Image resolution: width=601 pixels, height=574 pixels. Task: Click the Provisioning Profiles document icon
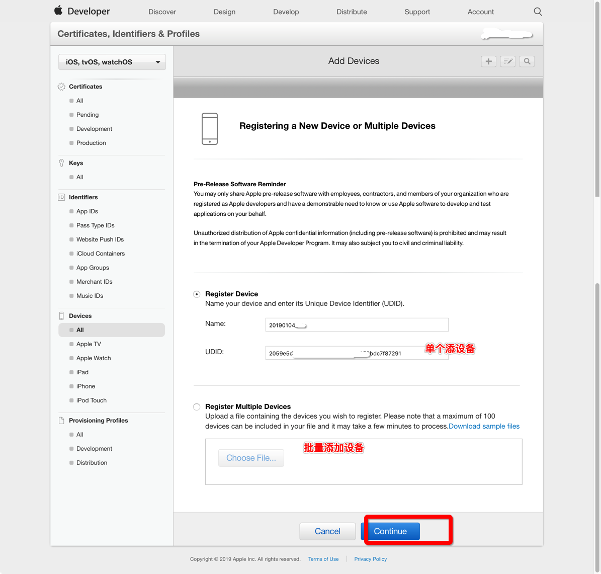(61, 421)
